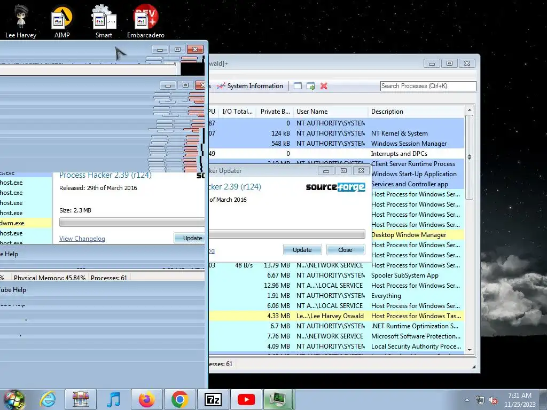Click Update button beside View Changelog
The height and width of the screenshot is (410, 547).
click(x=190, y=238)
